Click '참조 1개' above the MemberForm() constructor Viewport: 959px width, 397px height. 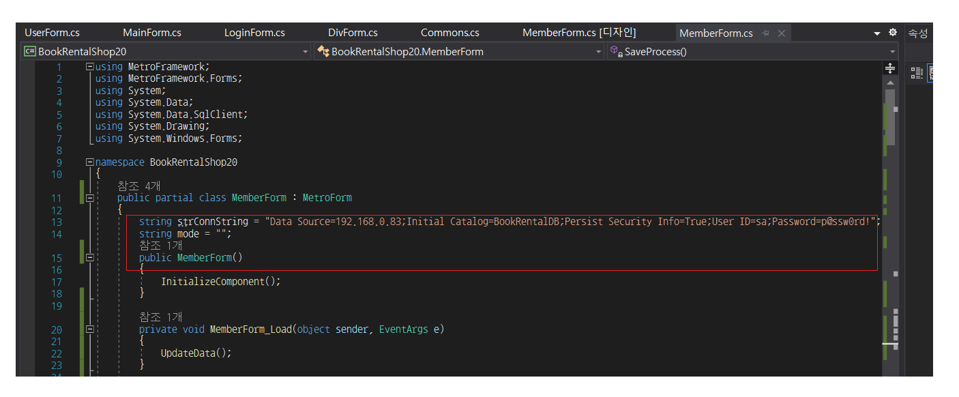[161, 246]
